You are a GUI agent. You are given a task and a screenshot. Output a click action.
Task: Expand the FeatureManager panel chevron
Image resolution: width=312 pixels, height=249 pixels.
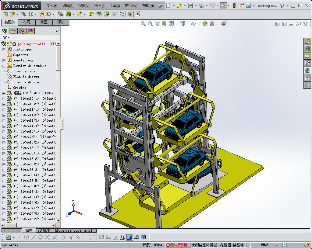(57, 31)
